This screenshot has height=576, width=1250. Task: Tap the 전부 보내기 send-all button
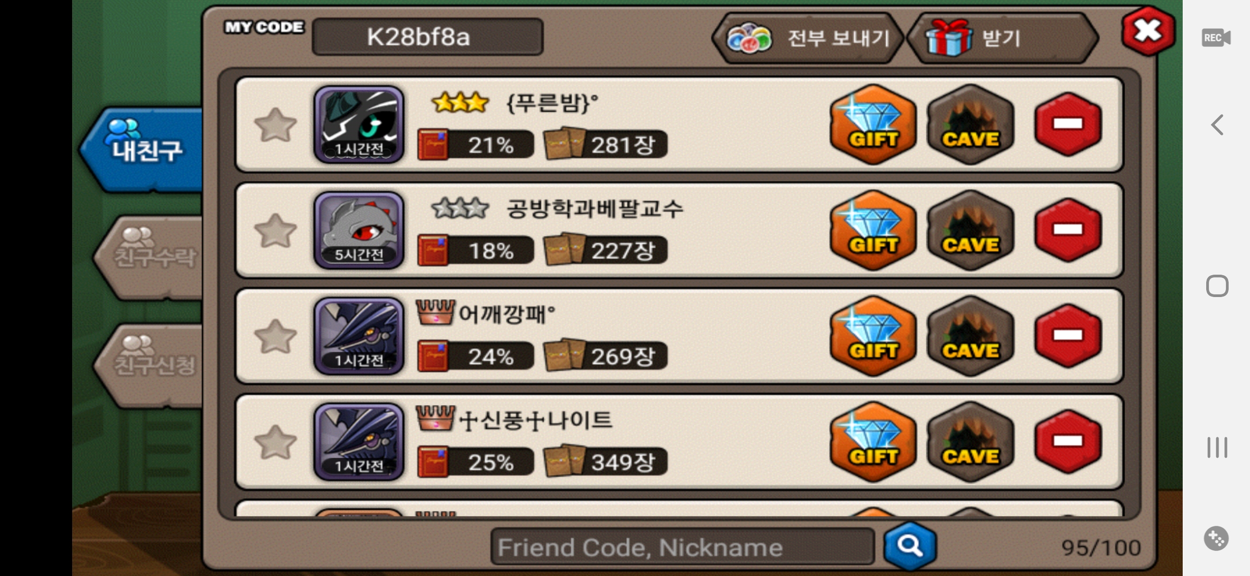(x=808, y=38)
